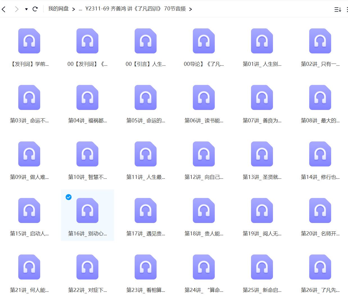348x302 pixels.
Task: Open audio file 第08讲_最大的...
Action: 320,98
